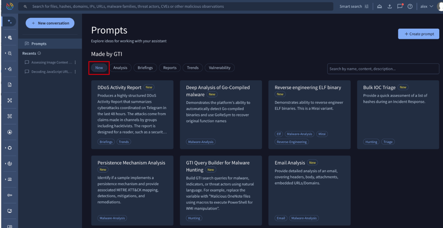Open the radar sidebar icon
This screenshot has height=228, width=443.
(10, 163)
